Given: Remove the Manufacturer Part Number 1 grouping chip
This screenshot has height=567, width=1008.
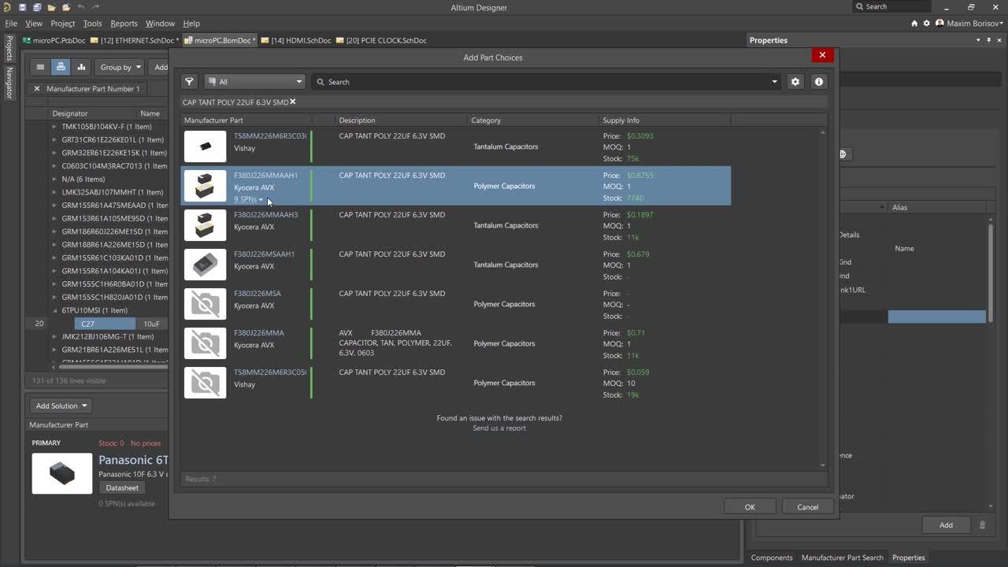Looking at the screenshot, I should pos(37,89).
